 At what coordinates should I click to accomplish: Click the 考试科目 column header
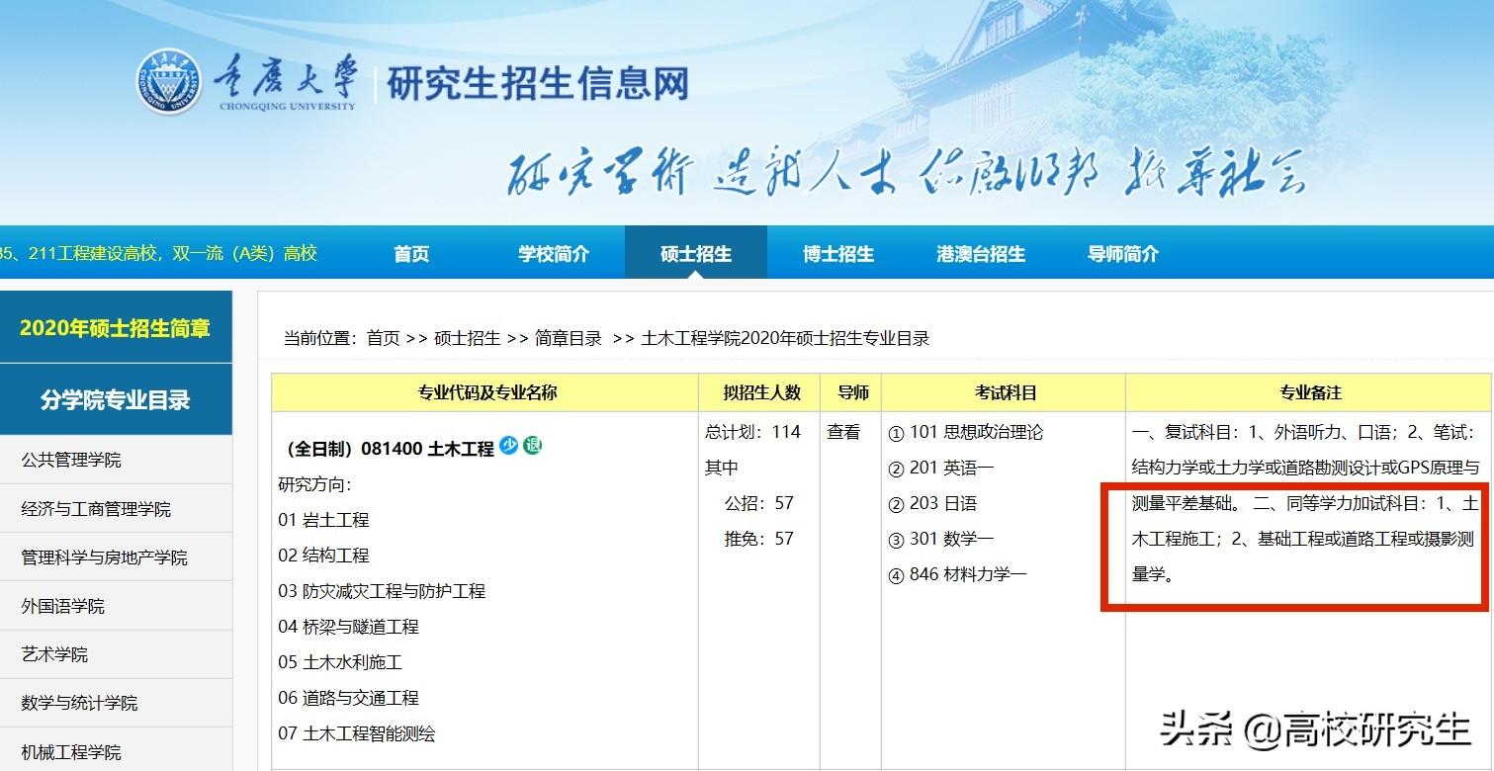point(1006,392)
